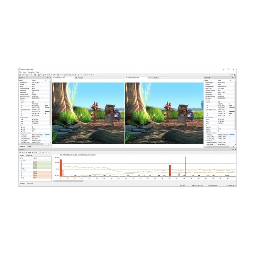Click the Stream B video preview frame
Viewport: 255px width, 255px height.
coord(164,113)
